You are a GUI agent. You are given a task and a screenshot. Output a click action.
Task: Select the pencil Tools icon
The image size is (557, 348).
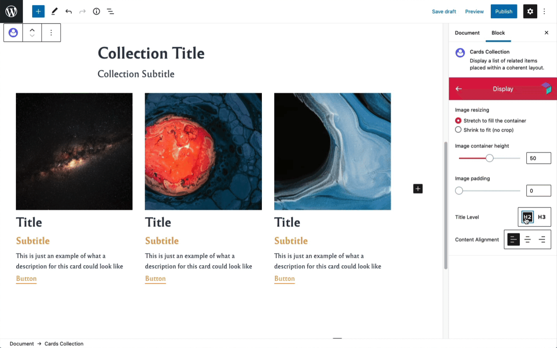[x=54, y=11]
